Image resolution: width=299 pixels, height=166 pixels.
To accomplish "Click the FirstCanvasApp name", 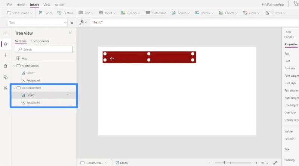I will [273, 4].
